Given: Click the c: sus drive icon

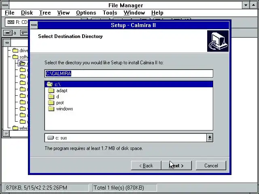Looking at the screenshot, I should pos(51,137).
